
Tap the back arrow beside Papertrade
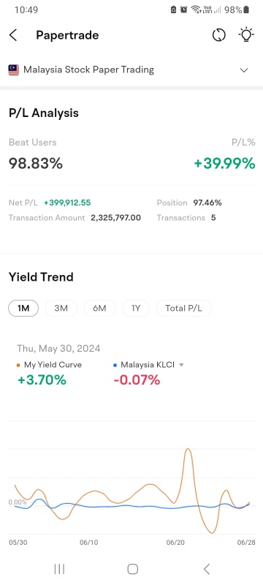click(x=13, y=35)
